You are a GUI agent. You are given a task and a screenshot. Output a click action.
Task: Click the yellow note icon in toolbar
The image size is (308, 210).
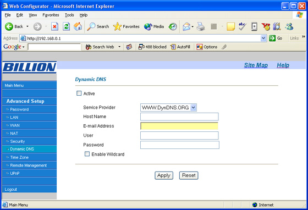click(230, 26)
